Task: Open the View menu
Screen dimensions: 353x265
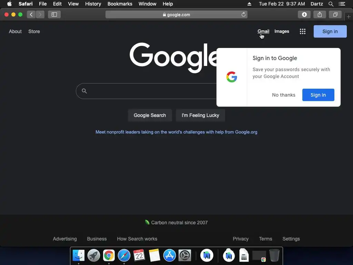Action: pos(73,4)
